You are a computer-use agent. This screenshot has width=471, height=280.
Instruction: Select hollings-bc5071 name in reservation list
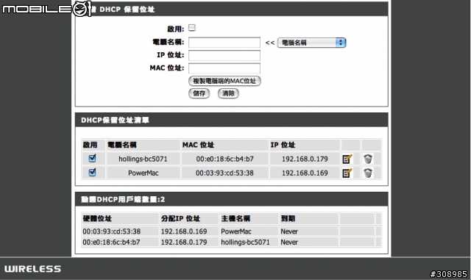click(143, 159)
